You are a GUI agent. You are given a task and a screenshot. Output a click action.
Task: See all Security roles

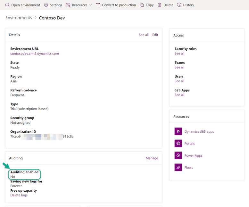pyautogui.click(x=179, y=54)
